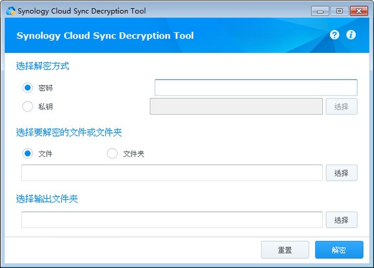Screen dimensions: 374x268
Task: Click the output folder path field
Action: click(171, 220)
